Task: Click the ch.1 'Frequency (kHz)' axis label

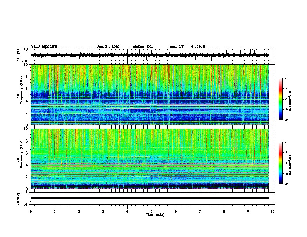Action: coord(21,90)
